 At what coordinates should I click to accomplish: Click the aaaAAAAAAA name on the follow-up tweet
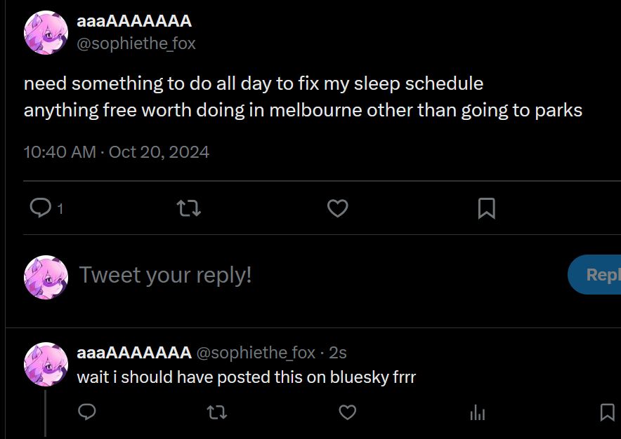[x=134, y=352]
